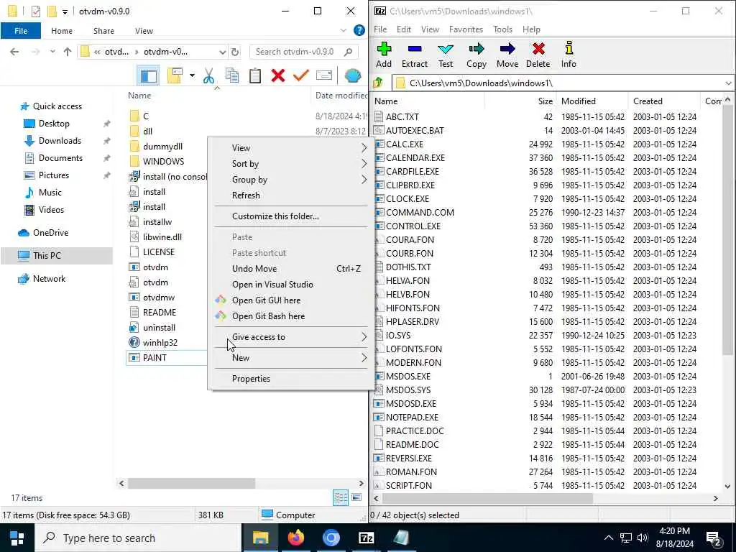
Task: Select CALC.EXE in 7-Zip file list
Action: (404, 144)
